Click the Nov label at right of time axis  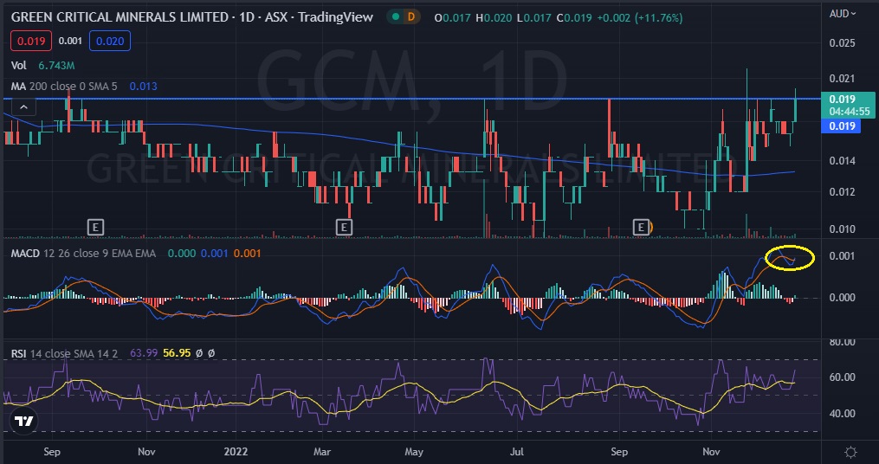711,451
